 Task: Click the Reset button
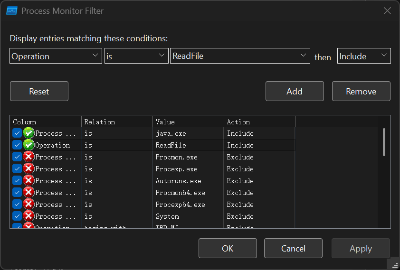click(39, 91)
